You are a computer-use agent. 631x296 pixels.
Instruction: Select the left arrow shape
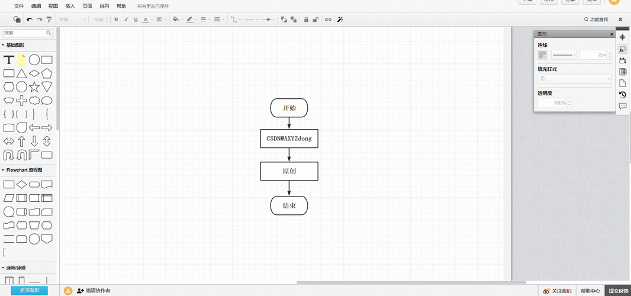pos(34,128)
